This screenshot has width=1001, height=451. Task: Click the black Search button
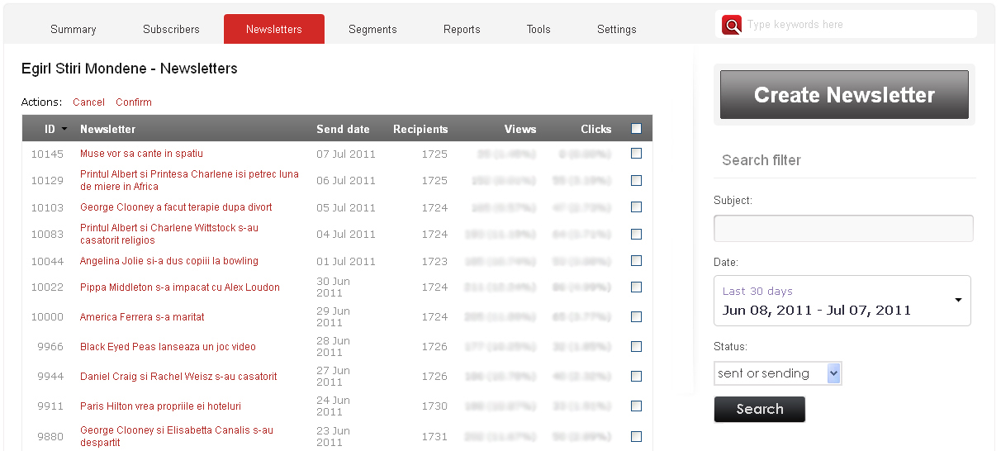click(759, 410)
